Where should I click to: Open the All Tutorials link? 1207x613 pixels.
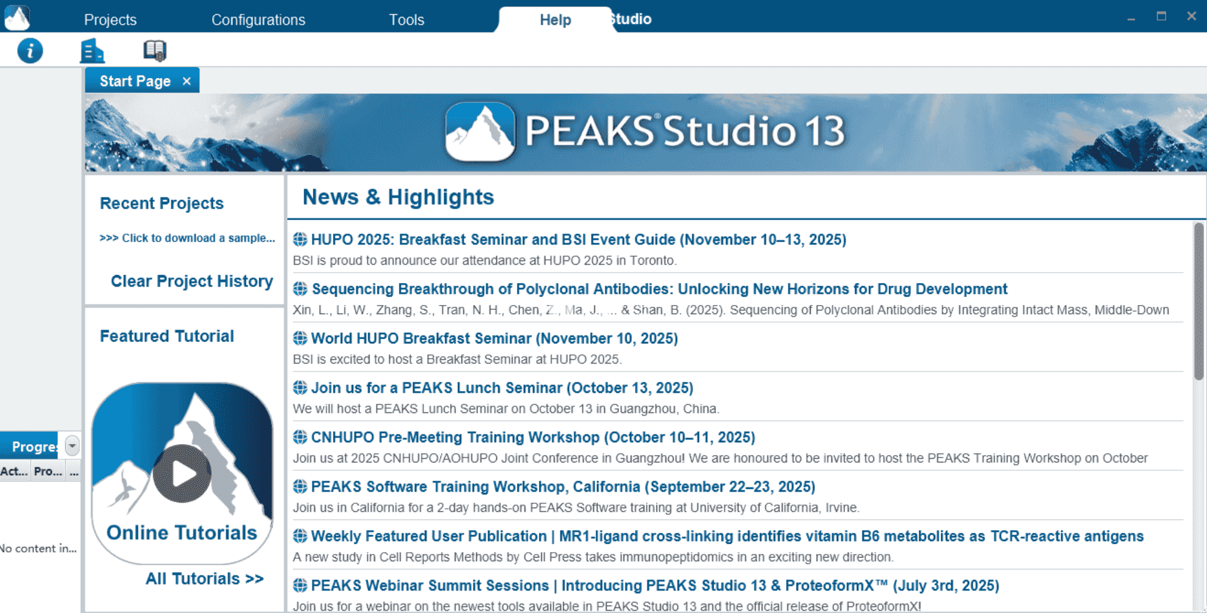click(x=204, y=579)
